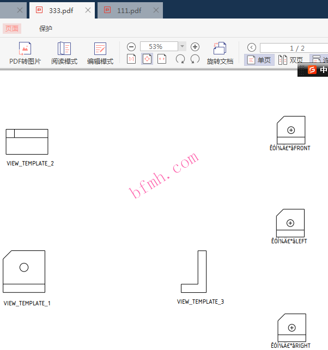The width and height of the screenshot is (328, 350).
Task: Set view to actual size 1:1
Action: point(131,59)
